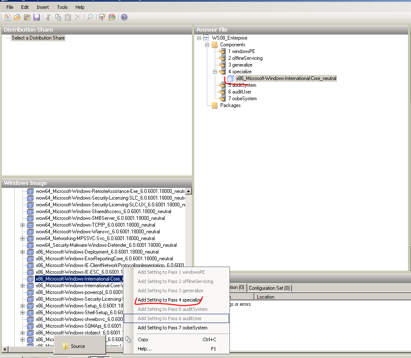The width and height of the screenshot is (411, 358).
Task: Switch to the Configuration Set (0) tab
Action: [269, 288]
